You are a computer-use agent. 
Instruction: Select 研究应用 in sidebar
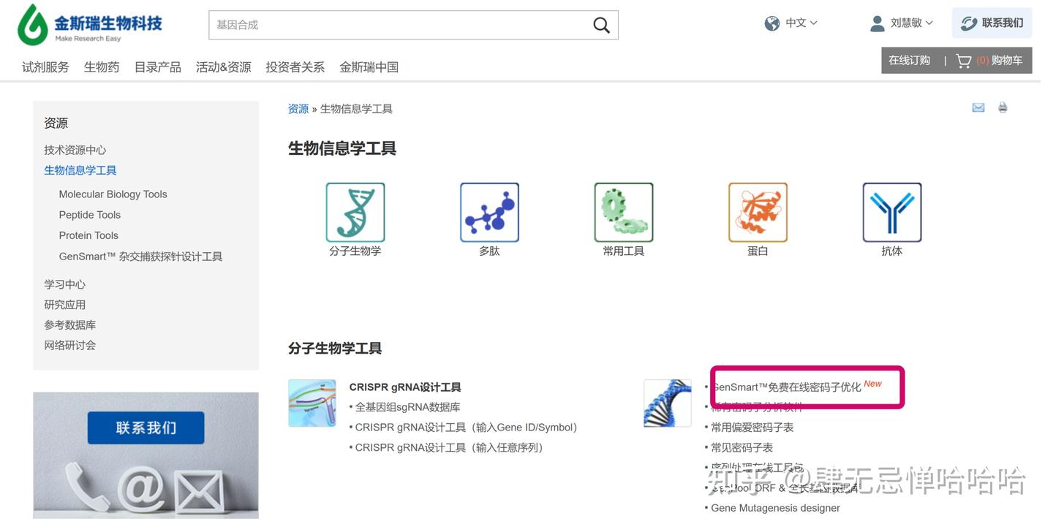point(64,305)
